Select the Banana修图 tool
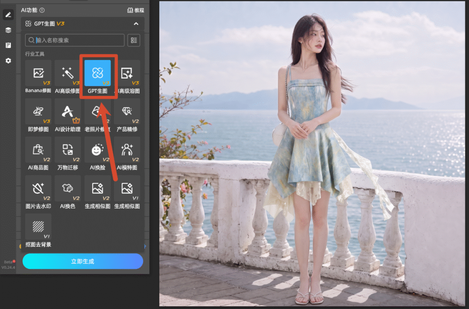 pyautogui.click(x=38, y=77)
